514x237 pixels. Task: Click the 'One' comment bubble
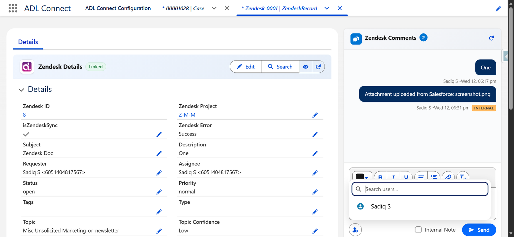(x=485, y=68)
